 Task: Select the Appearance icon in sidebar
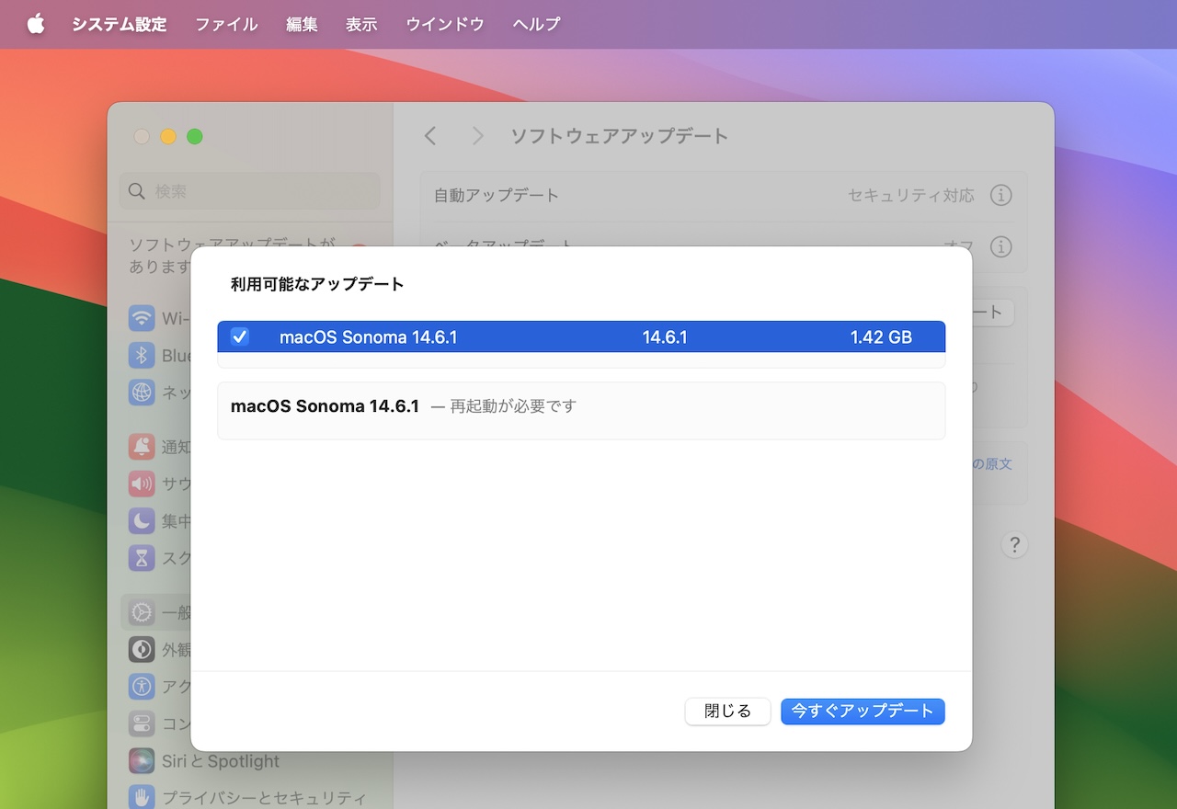tap(142, 649)
